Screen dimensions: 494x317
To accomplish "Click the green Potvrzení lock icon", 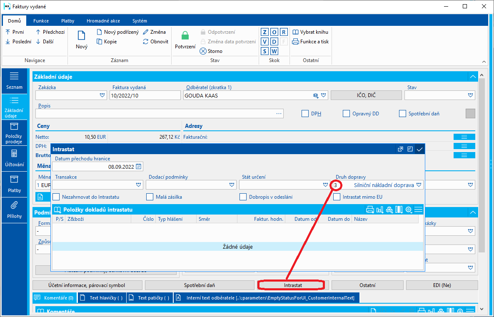I will pos(185,35).
